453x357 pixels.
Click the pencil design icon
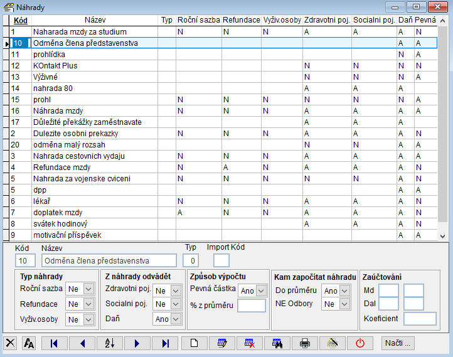[x=333, y=343]
